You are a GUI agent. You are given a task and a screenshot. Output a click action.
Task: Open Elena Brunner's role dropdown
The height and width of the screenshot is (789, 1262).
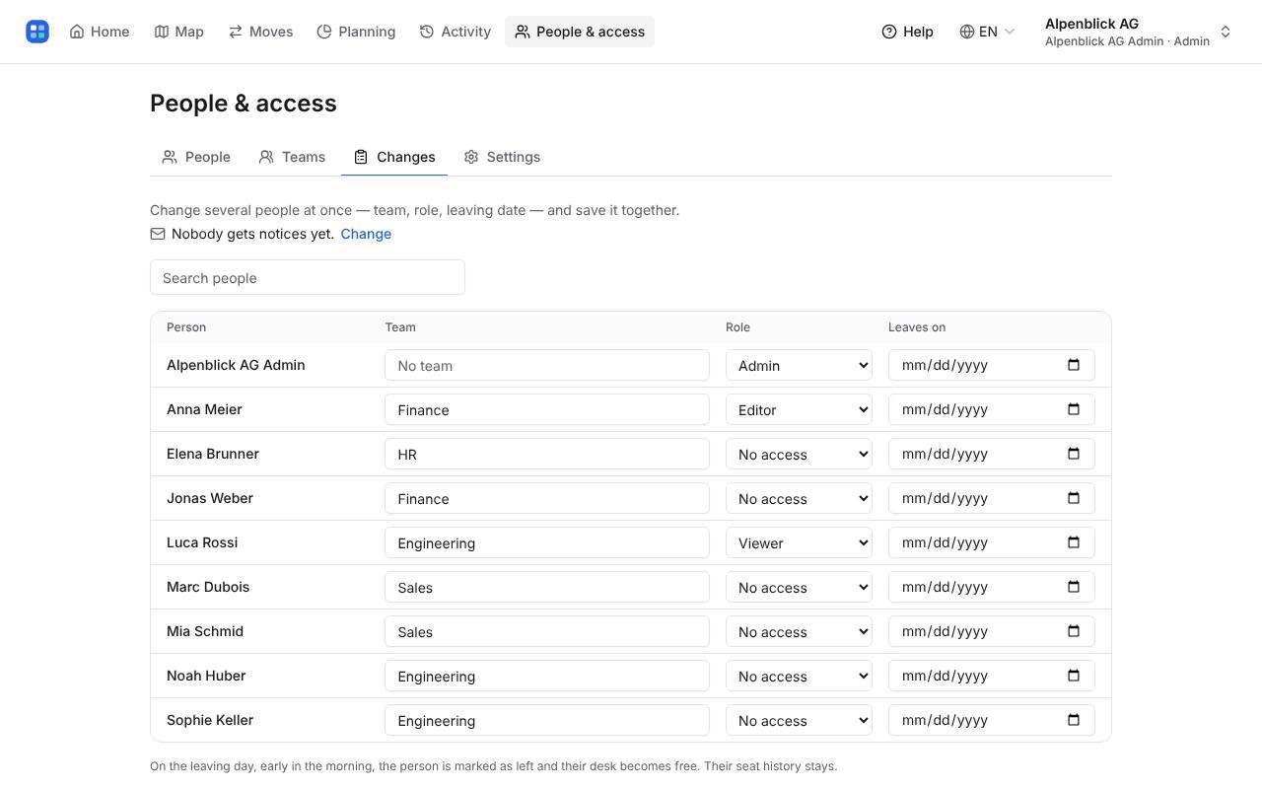[x=799, y=454]
